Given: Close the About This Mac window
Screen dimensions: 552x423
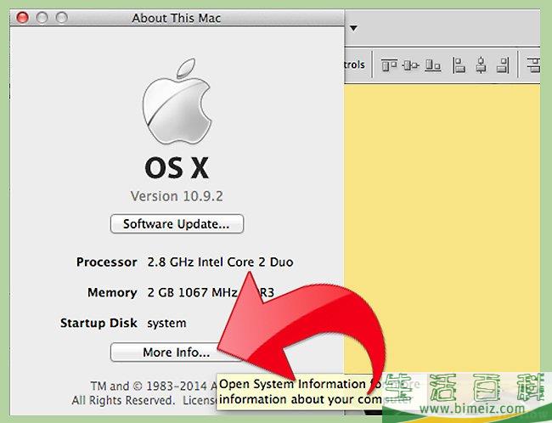Looking at the screenshot, I should [23, 18].
